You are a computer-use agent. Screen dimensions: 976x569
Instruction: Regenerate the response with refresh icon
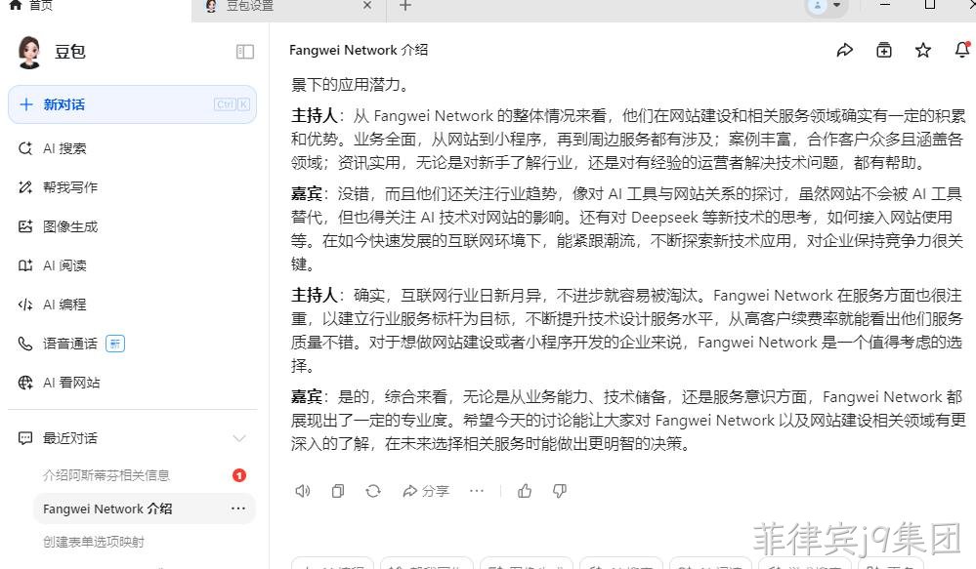373,491
